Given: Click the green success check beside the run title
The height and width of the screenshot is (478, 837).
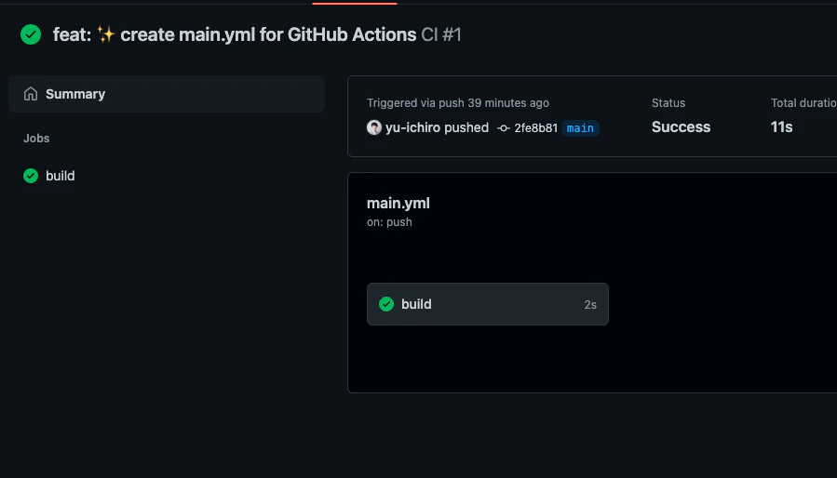Looking at the screenshot, I should click(31, 34).
